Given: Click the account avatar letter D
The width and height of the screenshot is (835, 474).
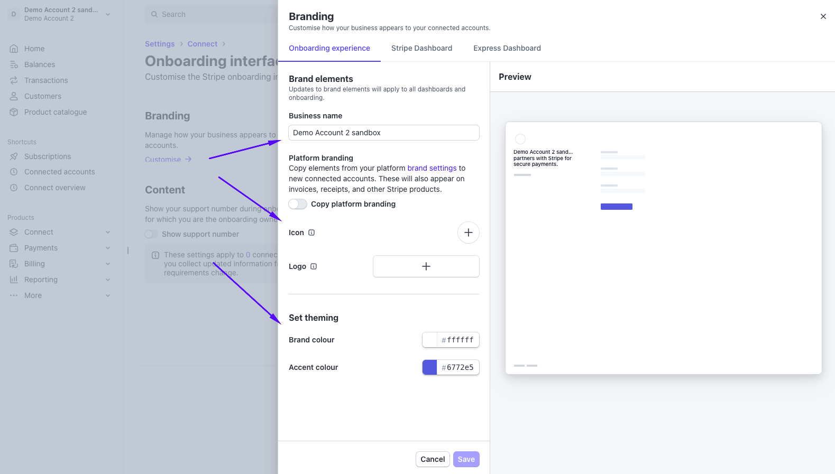Looking at the screenshot, I should (14, 14).
